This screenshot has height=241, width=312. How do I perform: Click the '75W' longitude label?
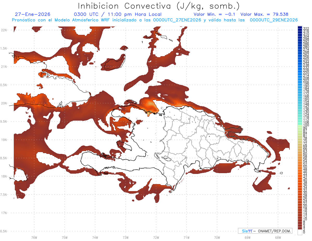tap(65, 238)
